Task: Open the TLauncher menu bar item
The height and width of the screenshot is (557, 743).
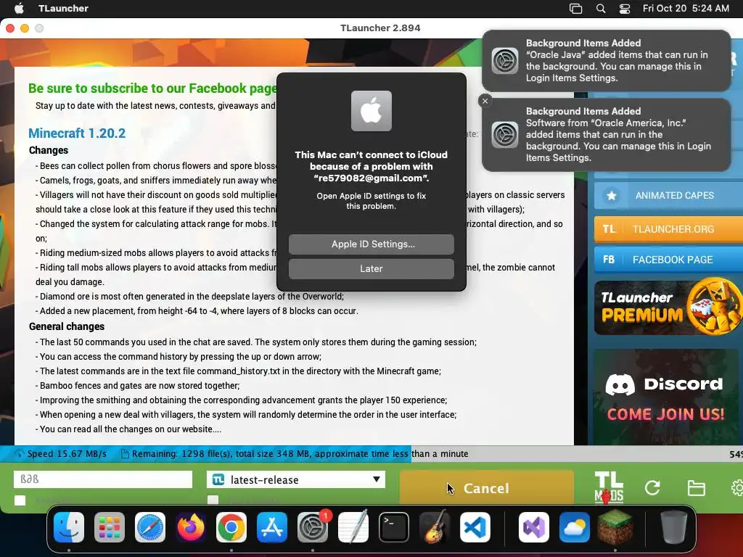Action: point(63,8)
